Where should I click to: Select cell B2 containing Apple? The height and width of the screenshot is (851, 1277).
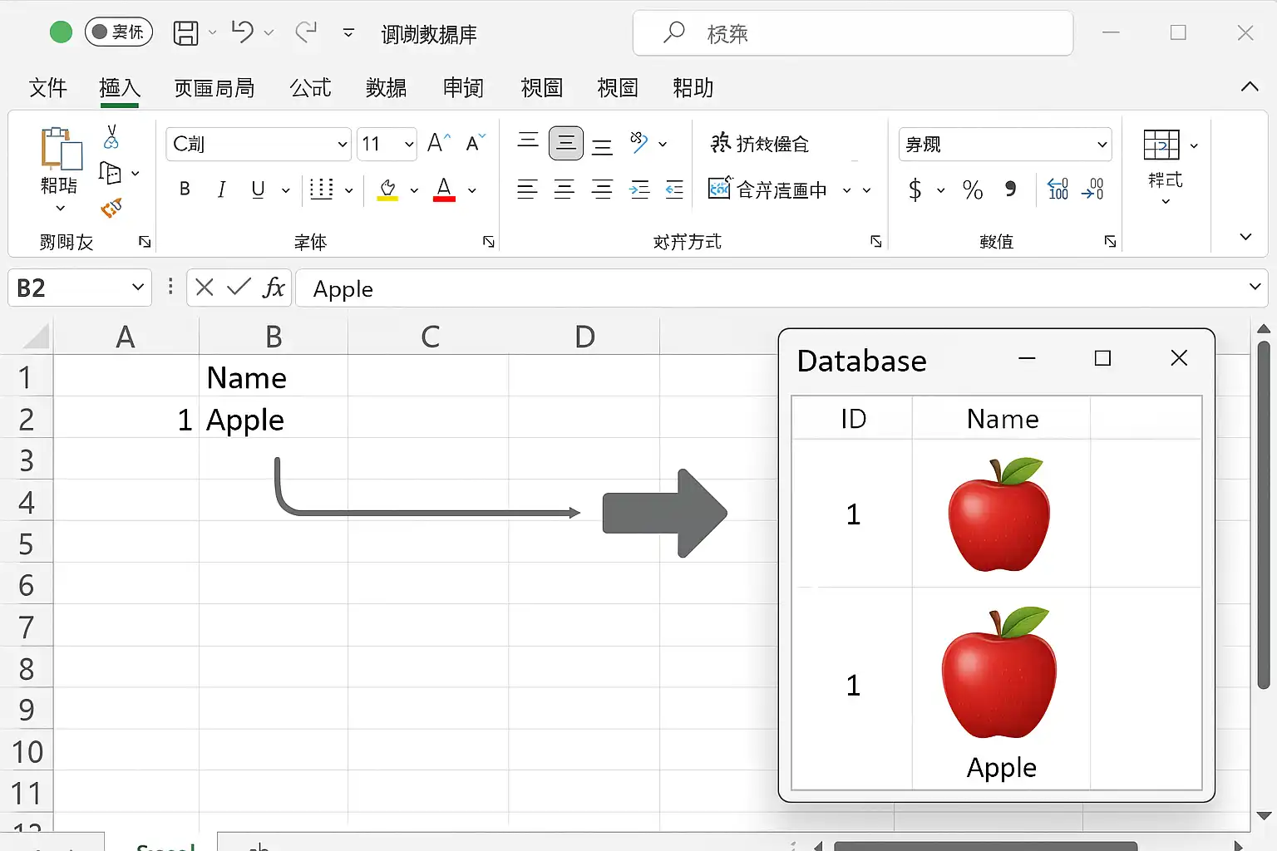[x=273, y=420]
